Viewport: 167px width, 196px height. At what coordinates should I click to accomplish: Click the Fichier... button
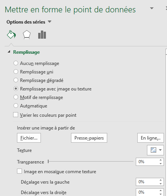pyautogui.click(x=29, y=138)
